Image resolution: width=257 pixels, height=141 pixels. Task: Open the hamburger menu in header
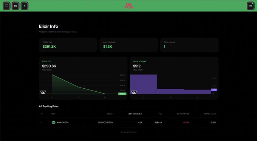[x=6, y=6]
